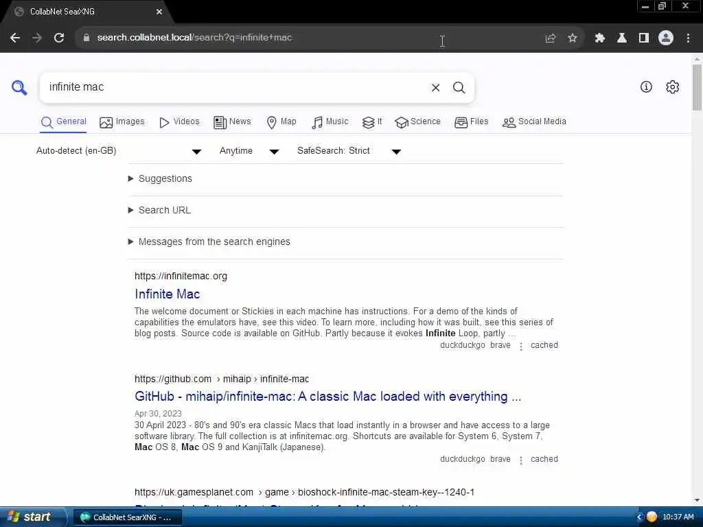Click brave under Infinite Mac result
The height and width of the screenshot is (527, 703).
coord(500,346)
